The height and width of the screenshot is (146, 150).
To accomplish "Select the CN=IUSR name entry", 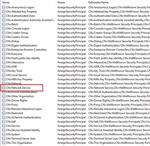I will pos(11,67).
